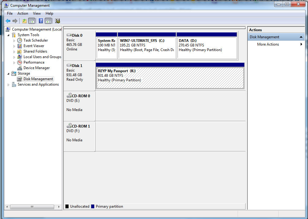The width and height of the screenshot is (308, 219).
Task: Click the DVD (E:) label
Action: pyautogui.click(x=73, y=101)
